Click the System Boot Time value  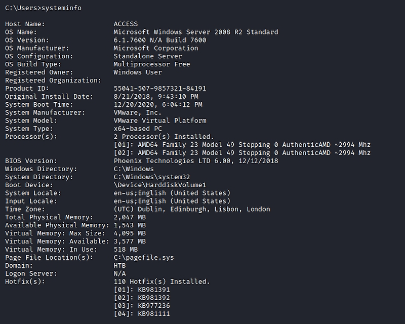point(157,105)
